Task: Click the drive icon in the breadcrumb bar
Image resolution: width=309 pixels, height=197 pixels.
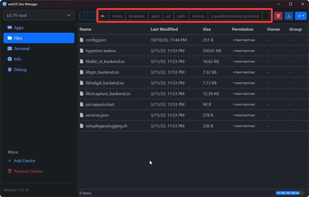Action: 103,16
